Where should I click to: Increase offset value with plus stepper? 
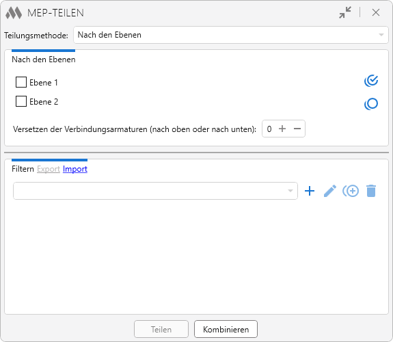282,129
